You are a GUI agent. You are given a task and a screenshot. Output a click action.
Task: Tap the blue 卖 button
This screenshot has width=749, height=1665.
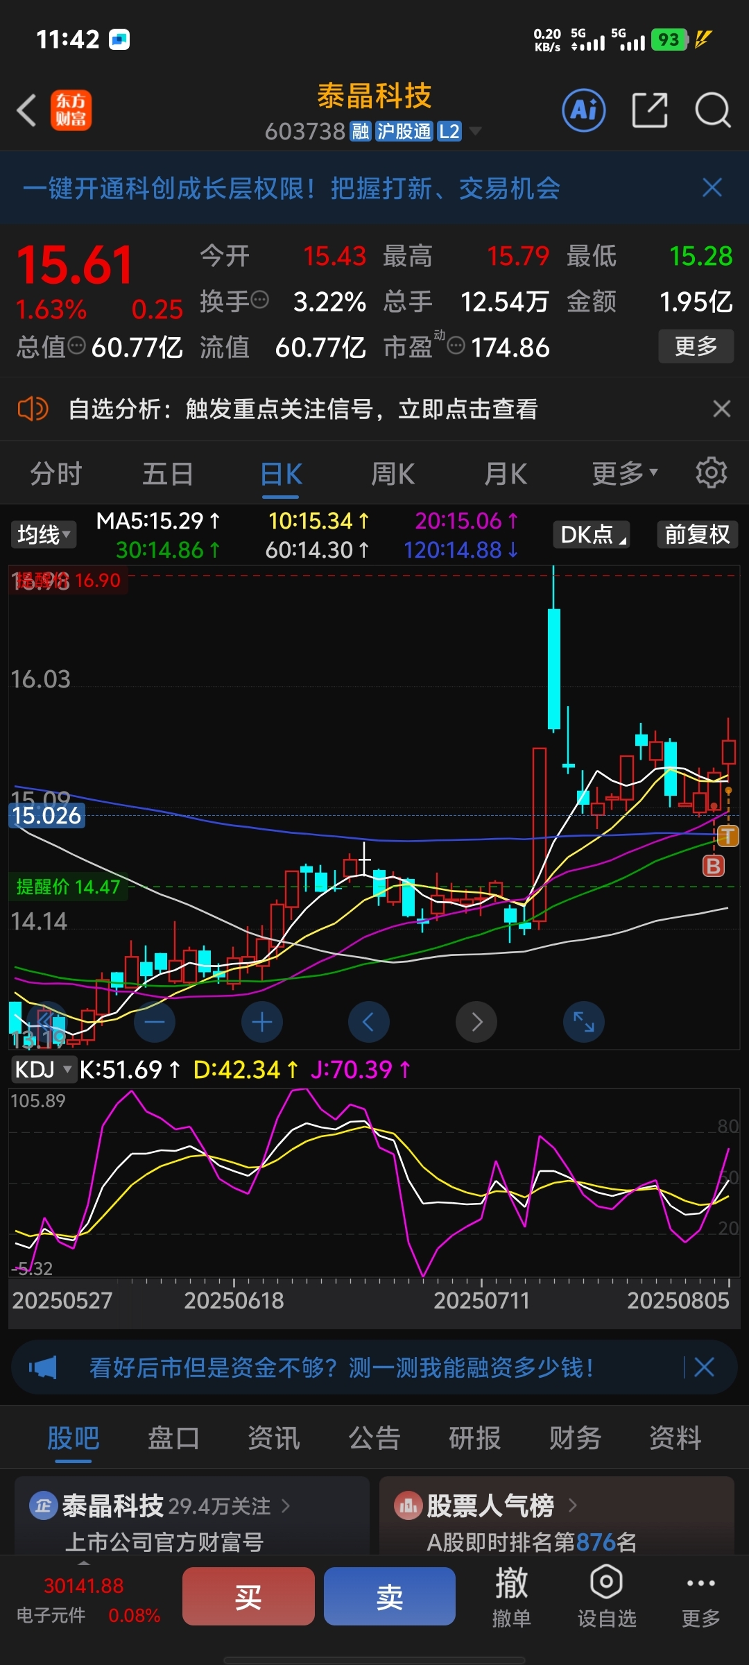(390, 1596)
